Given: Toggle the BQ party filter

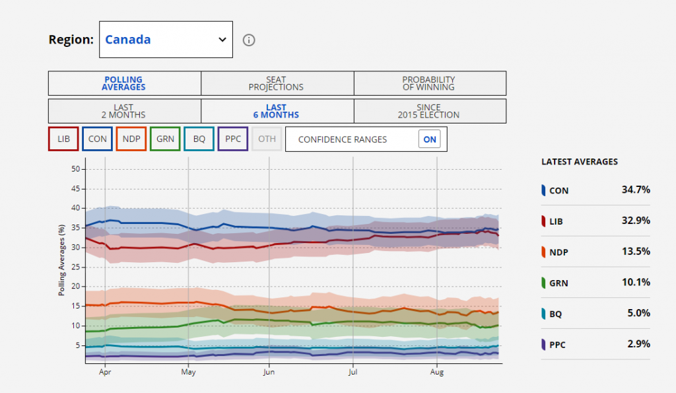Looking at the screenshot, I should point(199,139).
